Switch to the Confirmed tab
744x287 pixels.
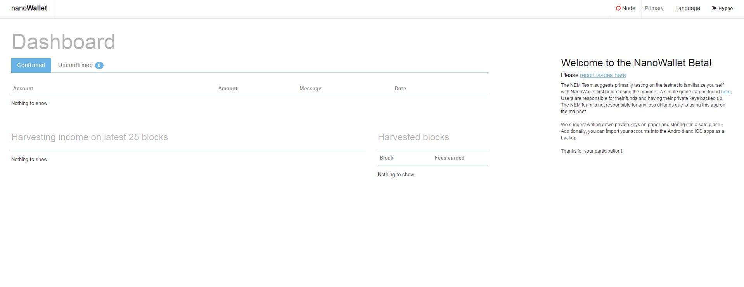[31, 65]
